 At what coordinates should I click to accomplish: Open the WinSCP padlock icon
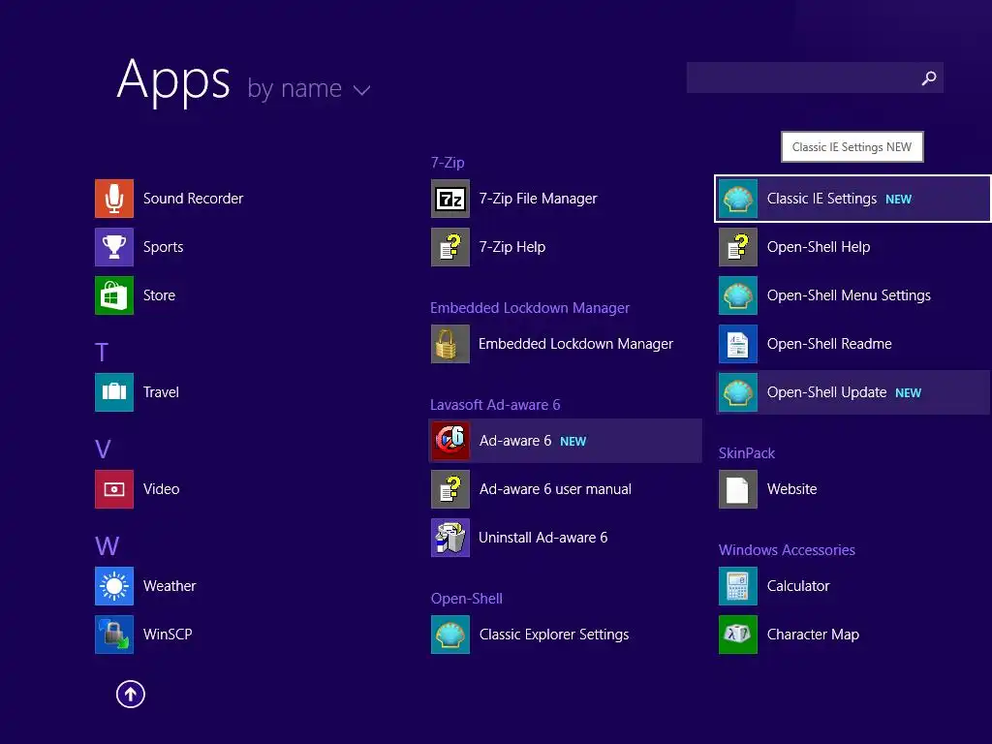[x=114, y=635]
